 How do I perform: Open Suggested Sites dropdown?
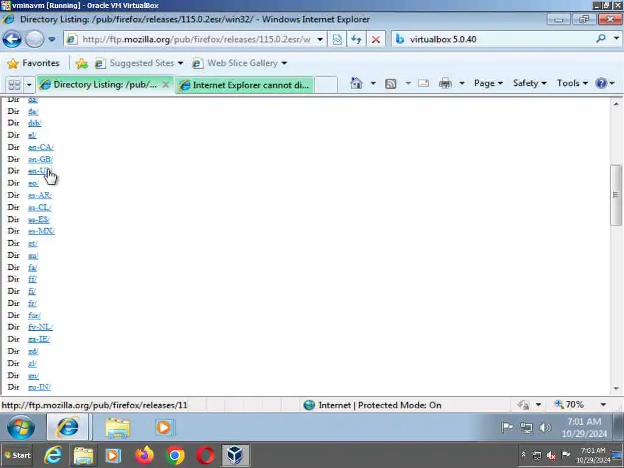[139, 63]
